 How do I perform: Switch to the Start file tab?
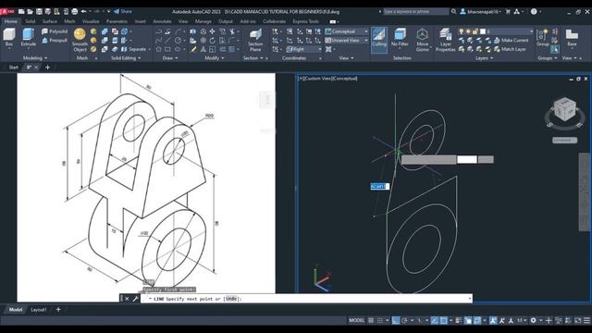13,68
